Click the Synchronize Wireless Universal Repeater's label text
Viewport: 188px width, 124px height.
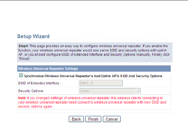[x=93, y=76]
